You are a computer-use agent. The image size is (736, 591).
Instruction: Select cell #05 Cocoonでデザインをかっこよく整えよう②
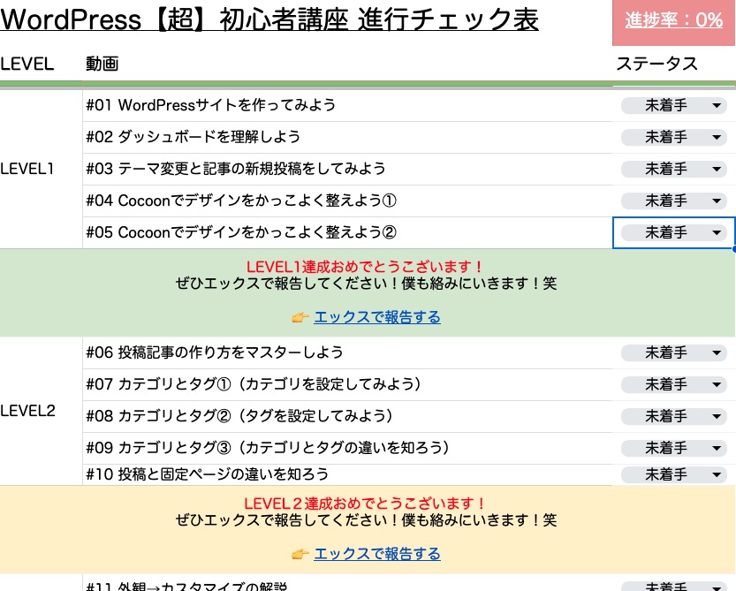pos(347,232)
